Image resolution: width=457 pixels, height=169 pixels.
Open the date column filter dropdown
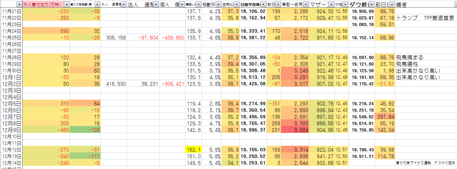[19, 5]
